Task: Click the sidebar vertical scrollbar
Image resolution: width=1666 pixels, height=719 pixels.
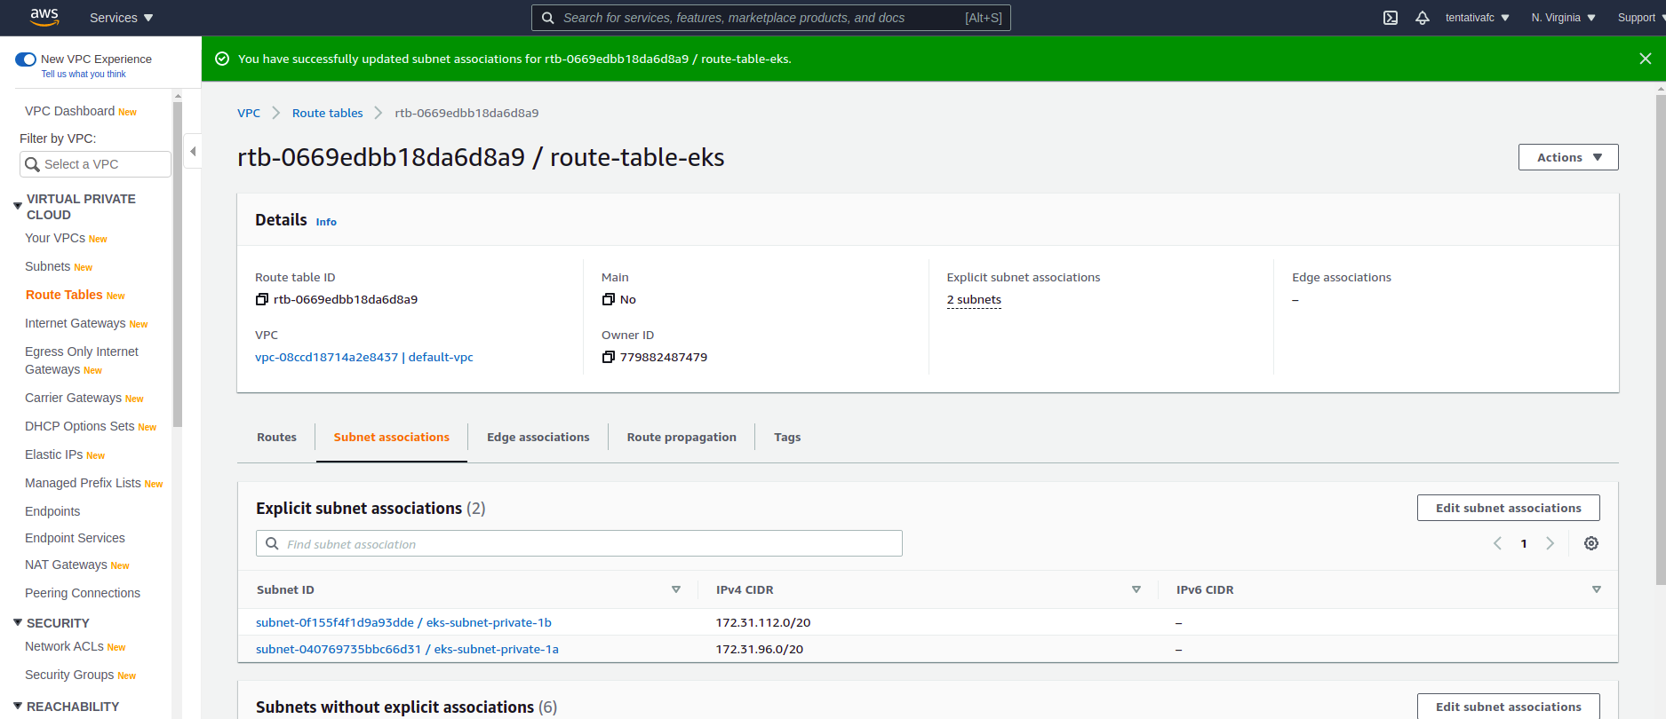Action: pos(178,265)
